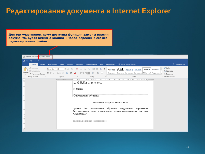
Task: Toggle Bold formatting button
Action: pos(48,73)
